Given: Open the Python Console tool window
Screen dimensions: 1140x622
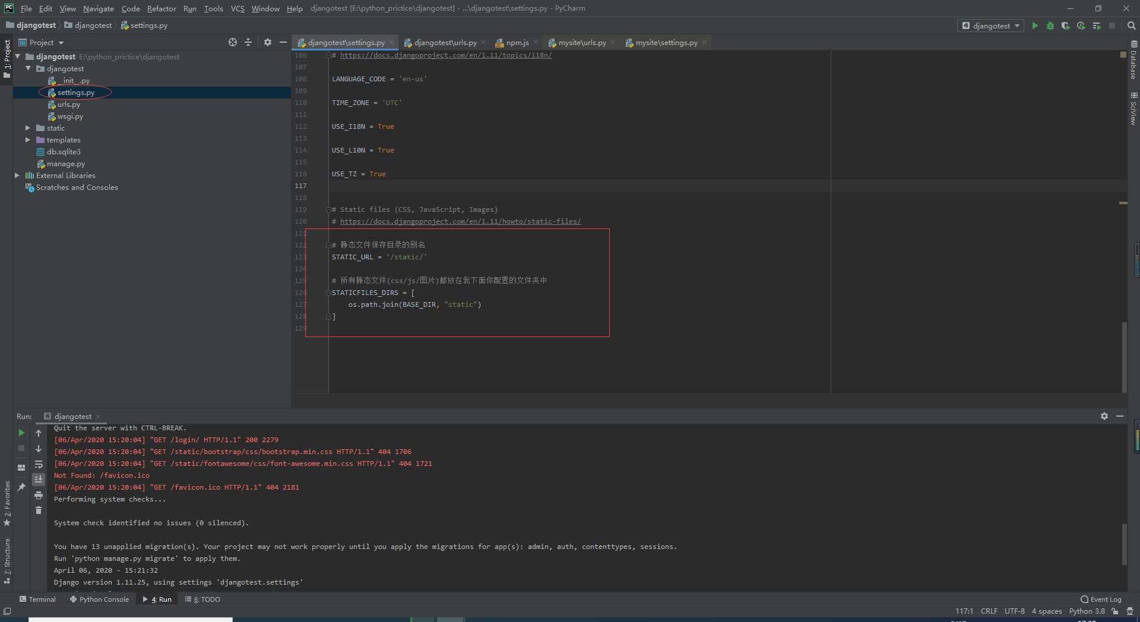Looking at the screenshot, I should (99, 599).
